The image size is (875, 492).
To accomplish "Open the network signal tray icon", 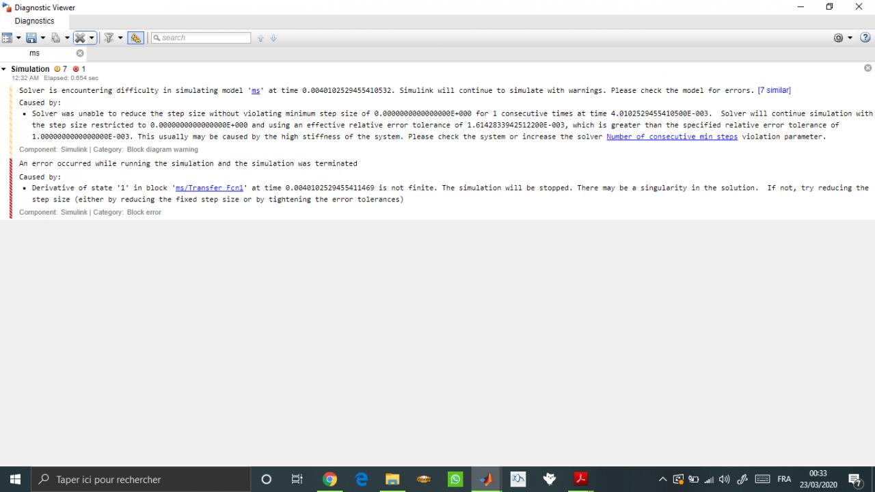I will point(709,479).
